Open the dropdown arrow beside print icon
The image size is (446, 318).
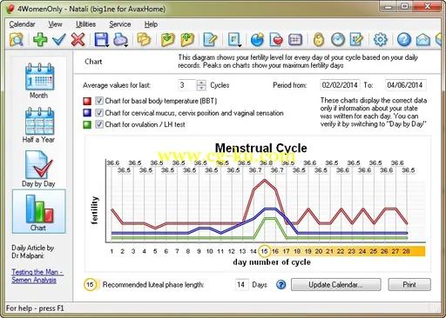coord(126,45)
